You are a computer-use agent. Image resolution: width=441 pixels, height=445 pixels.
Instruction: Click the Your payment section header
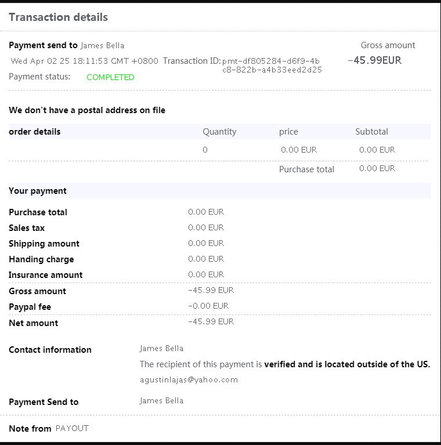(38, 191)
